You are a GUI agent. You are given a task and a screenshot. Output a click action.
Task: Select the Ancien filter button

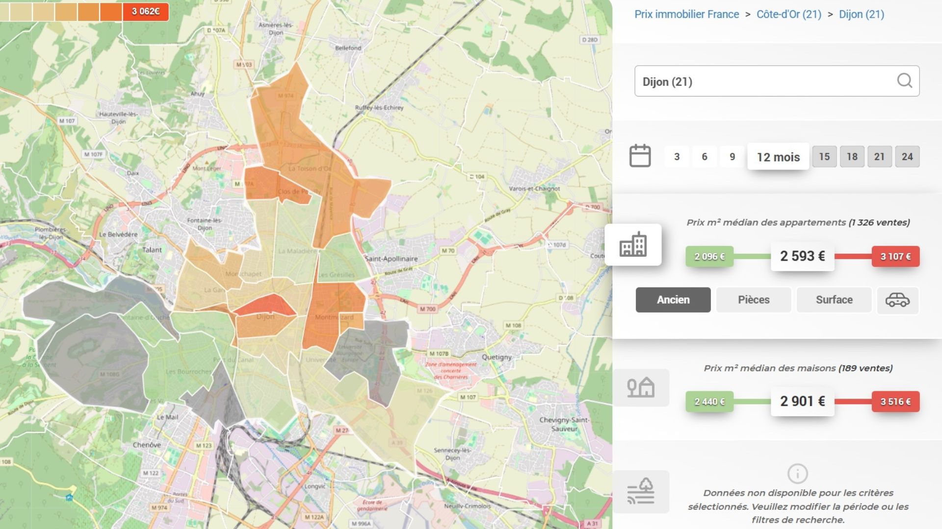click(673, 300)
